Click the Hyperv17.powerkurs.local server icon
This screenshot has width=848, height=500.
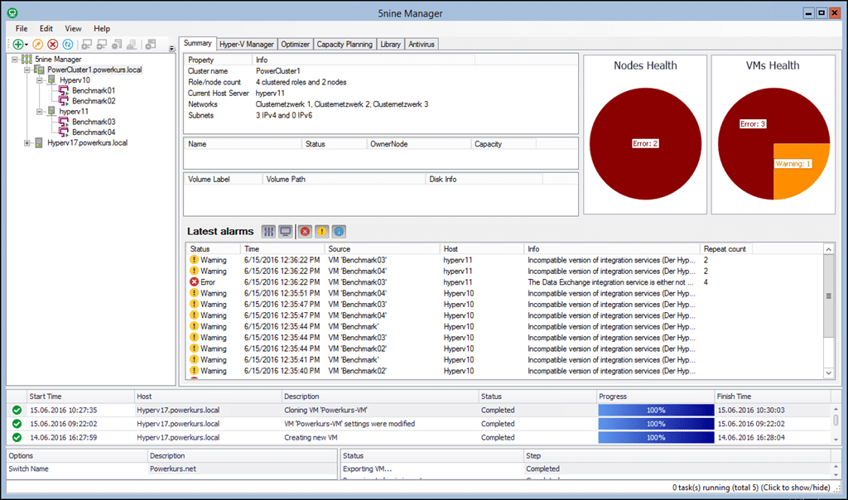(39, 142)
